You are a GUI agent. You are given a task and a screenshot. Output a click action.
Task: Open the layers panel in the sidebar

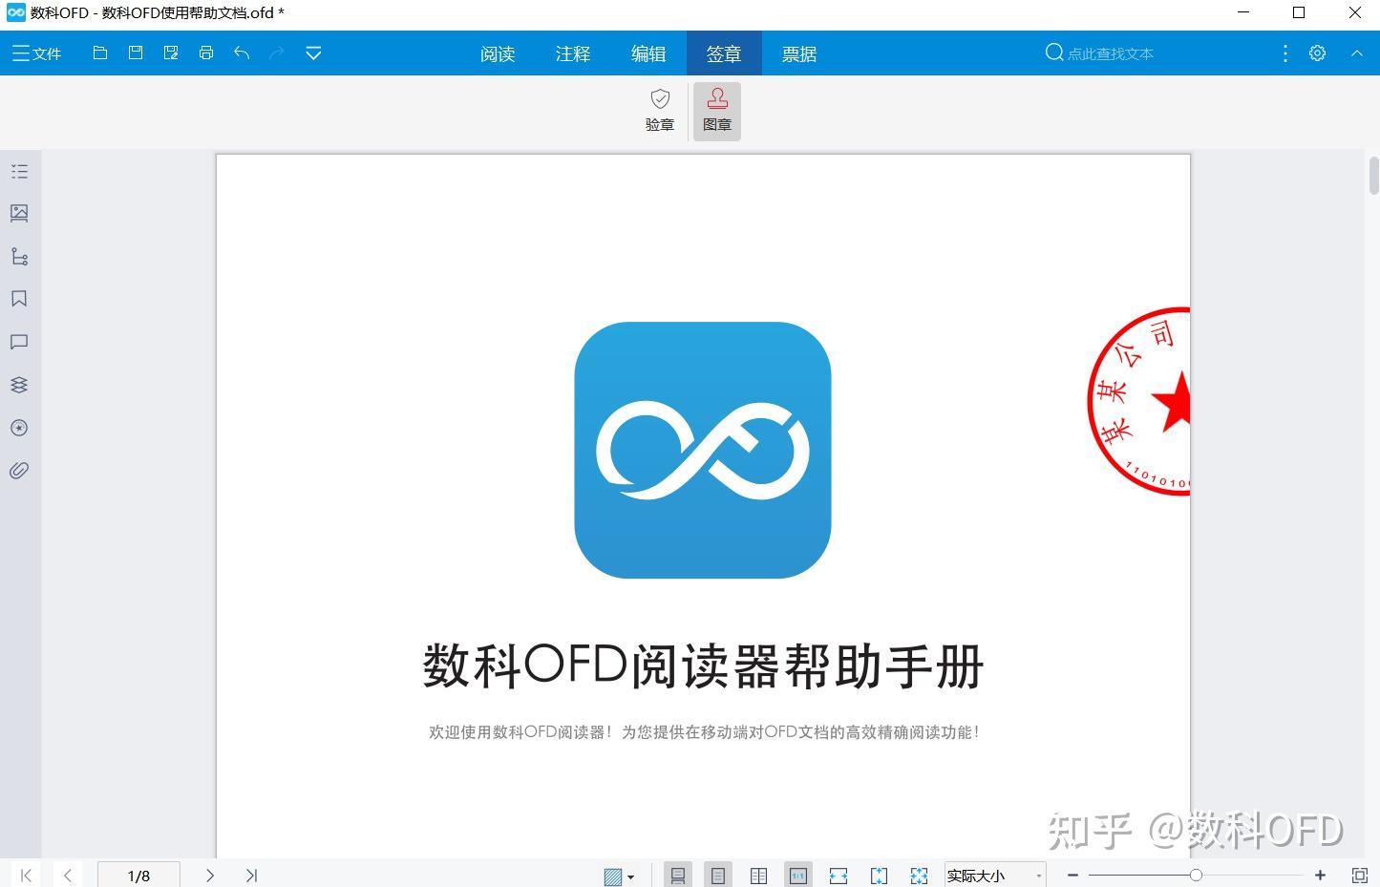[x=19, y=384]
